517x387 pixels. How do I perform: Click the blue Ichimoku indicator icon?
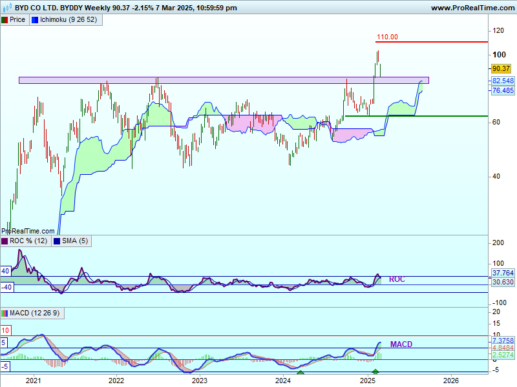click(x=34, y=19)
